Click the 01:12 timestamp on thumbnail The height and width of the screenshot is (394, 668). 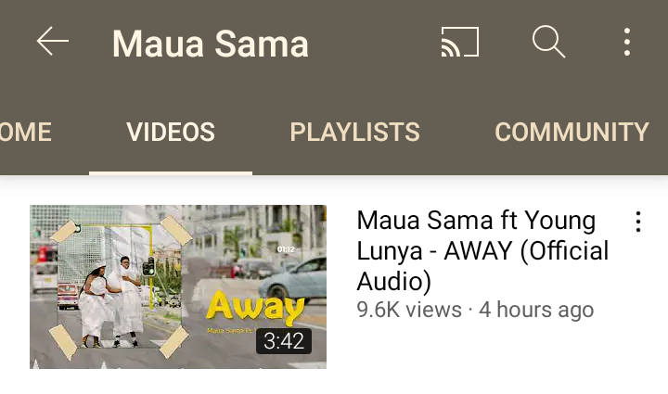pos(286,249)
